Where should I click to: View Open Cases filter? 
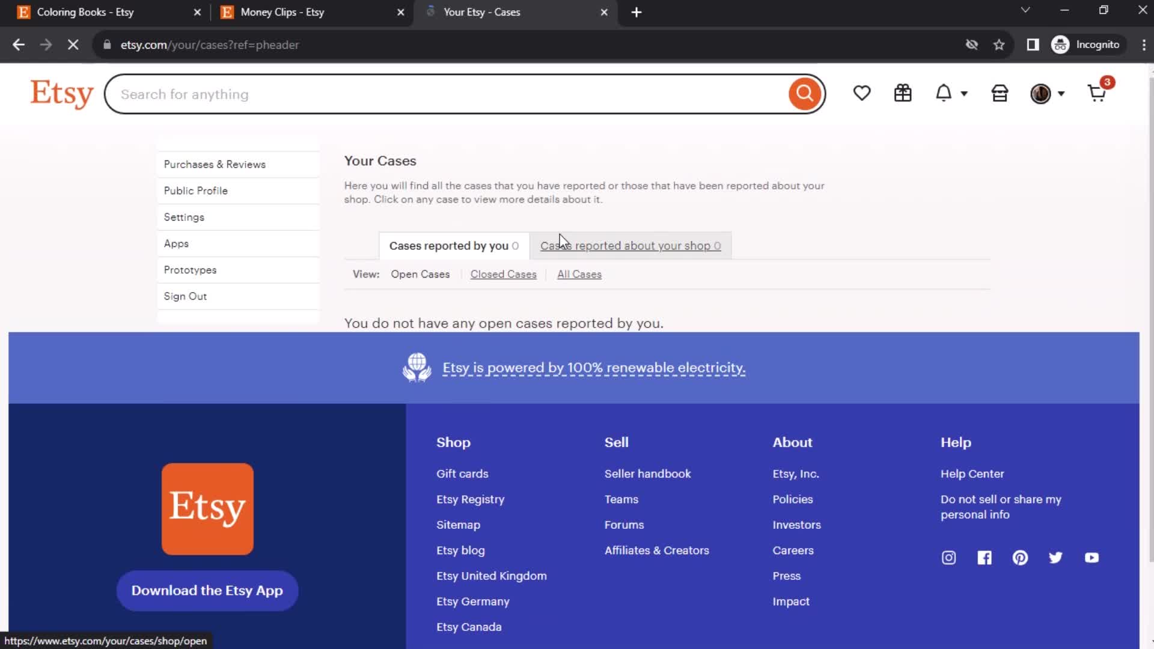click(420, 274)
